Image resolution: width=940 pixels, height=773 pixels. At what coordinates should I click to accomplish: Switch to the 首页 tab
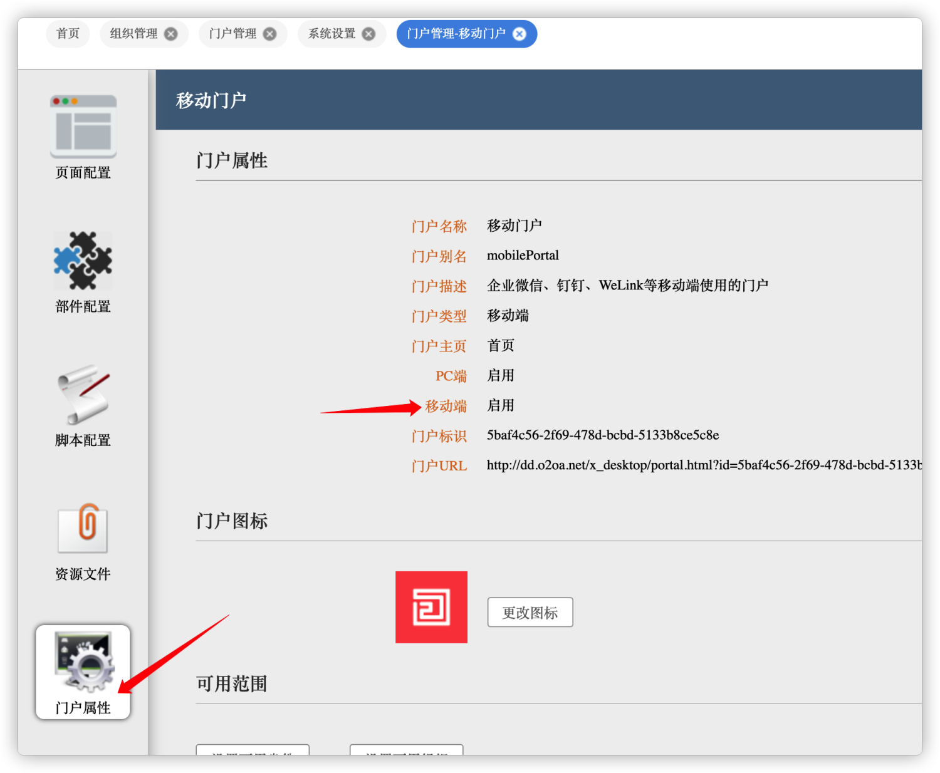point(68,34)
